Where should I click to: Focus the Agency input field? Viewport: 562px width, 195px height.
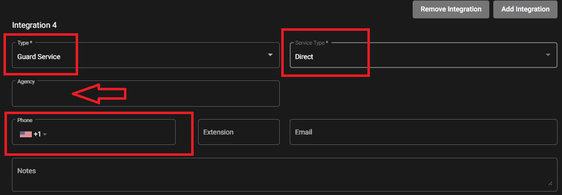146,94
